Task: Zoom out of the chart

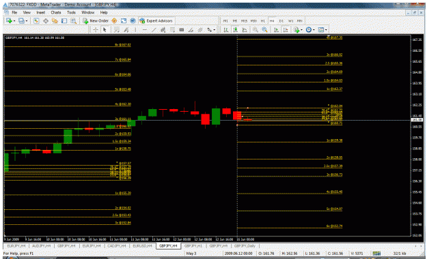Action: [x=264, y=30]
